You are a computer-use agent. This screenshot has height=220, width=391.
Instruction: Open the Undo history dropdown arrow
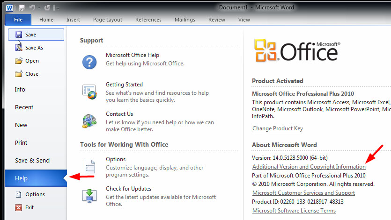(x=39, y=8)
